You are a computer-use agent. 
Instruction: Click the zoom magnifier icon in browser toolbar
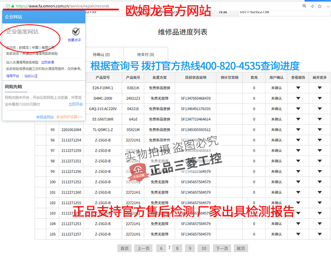(304, 6)
